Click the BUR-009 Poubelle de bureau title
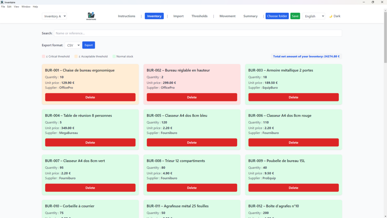 276,161
